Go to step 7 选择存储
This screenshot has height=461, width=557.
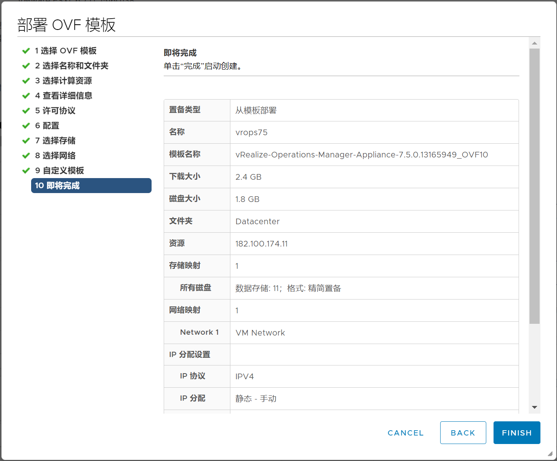[x=55, y=140]
